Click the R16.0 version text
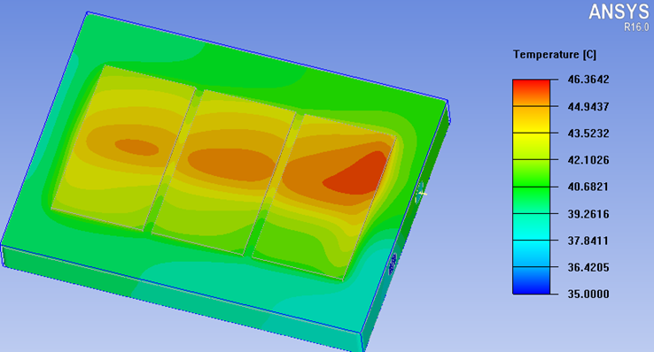 point(636,27)
